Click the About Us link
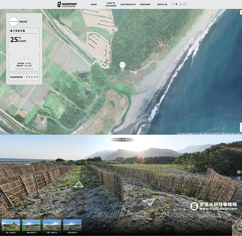Image resolution: width=242 pixels, height=236 pixels. [162, 5]
